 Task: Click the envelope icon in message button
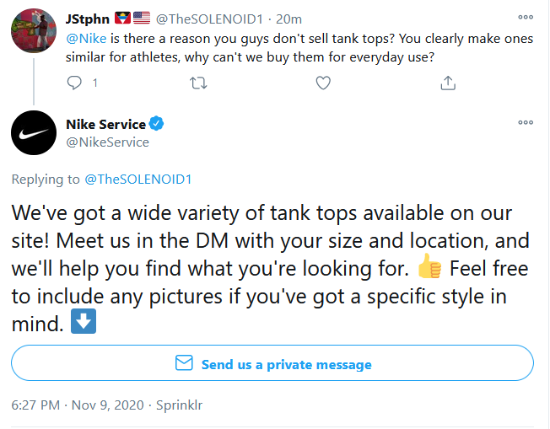[183, 363]
